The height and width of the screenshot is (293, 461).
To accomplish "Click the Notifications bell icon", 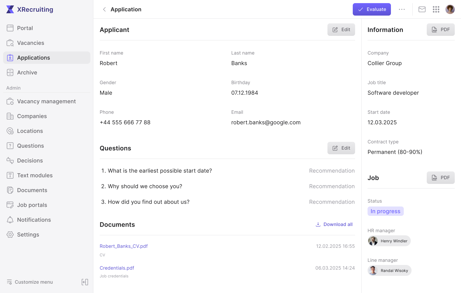I will click(x=10, y=220).
